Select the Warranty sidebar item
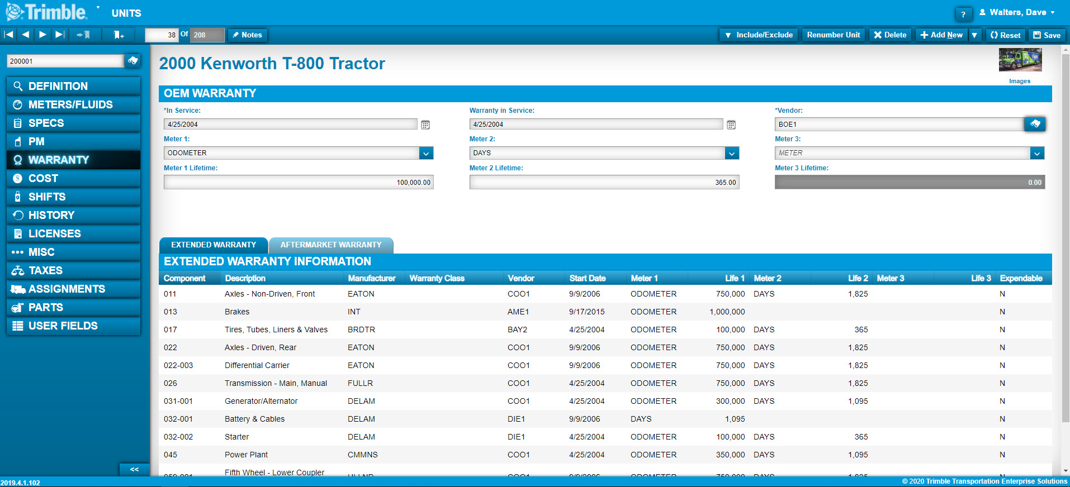1070x487 pixels. point(73,160)
